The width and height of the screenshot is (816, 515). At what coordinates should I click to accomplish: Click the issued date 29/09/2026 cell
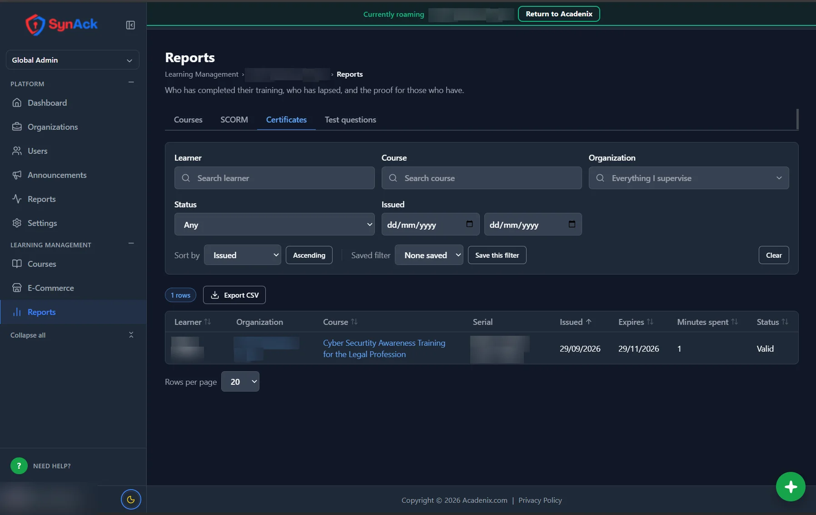(x=580, y=348)
